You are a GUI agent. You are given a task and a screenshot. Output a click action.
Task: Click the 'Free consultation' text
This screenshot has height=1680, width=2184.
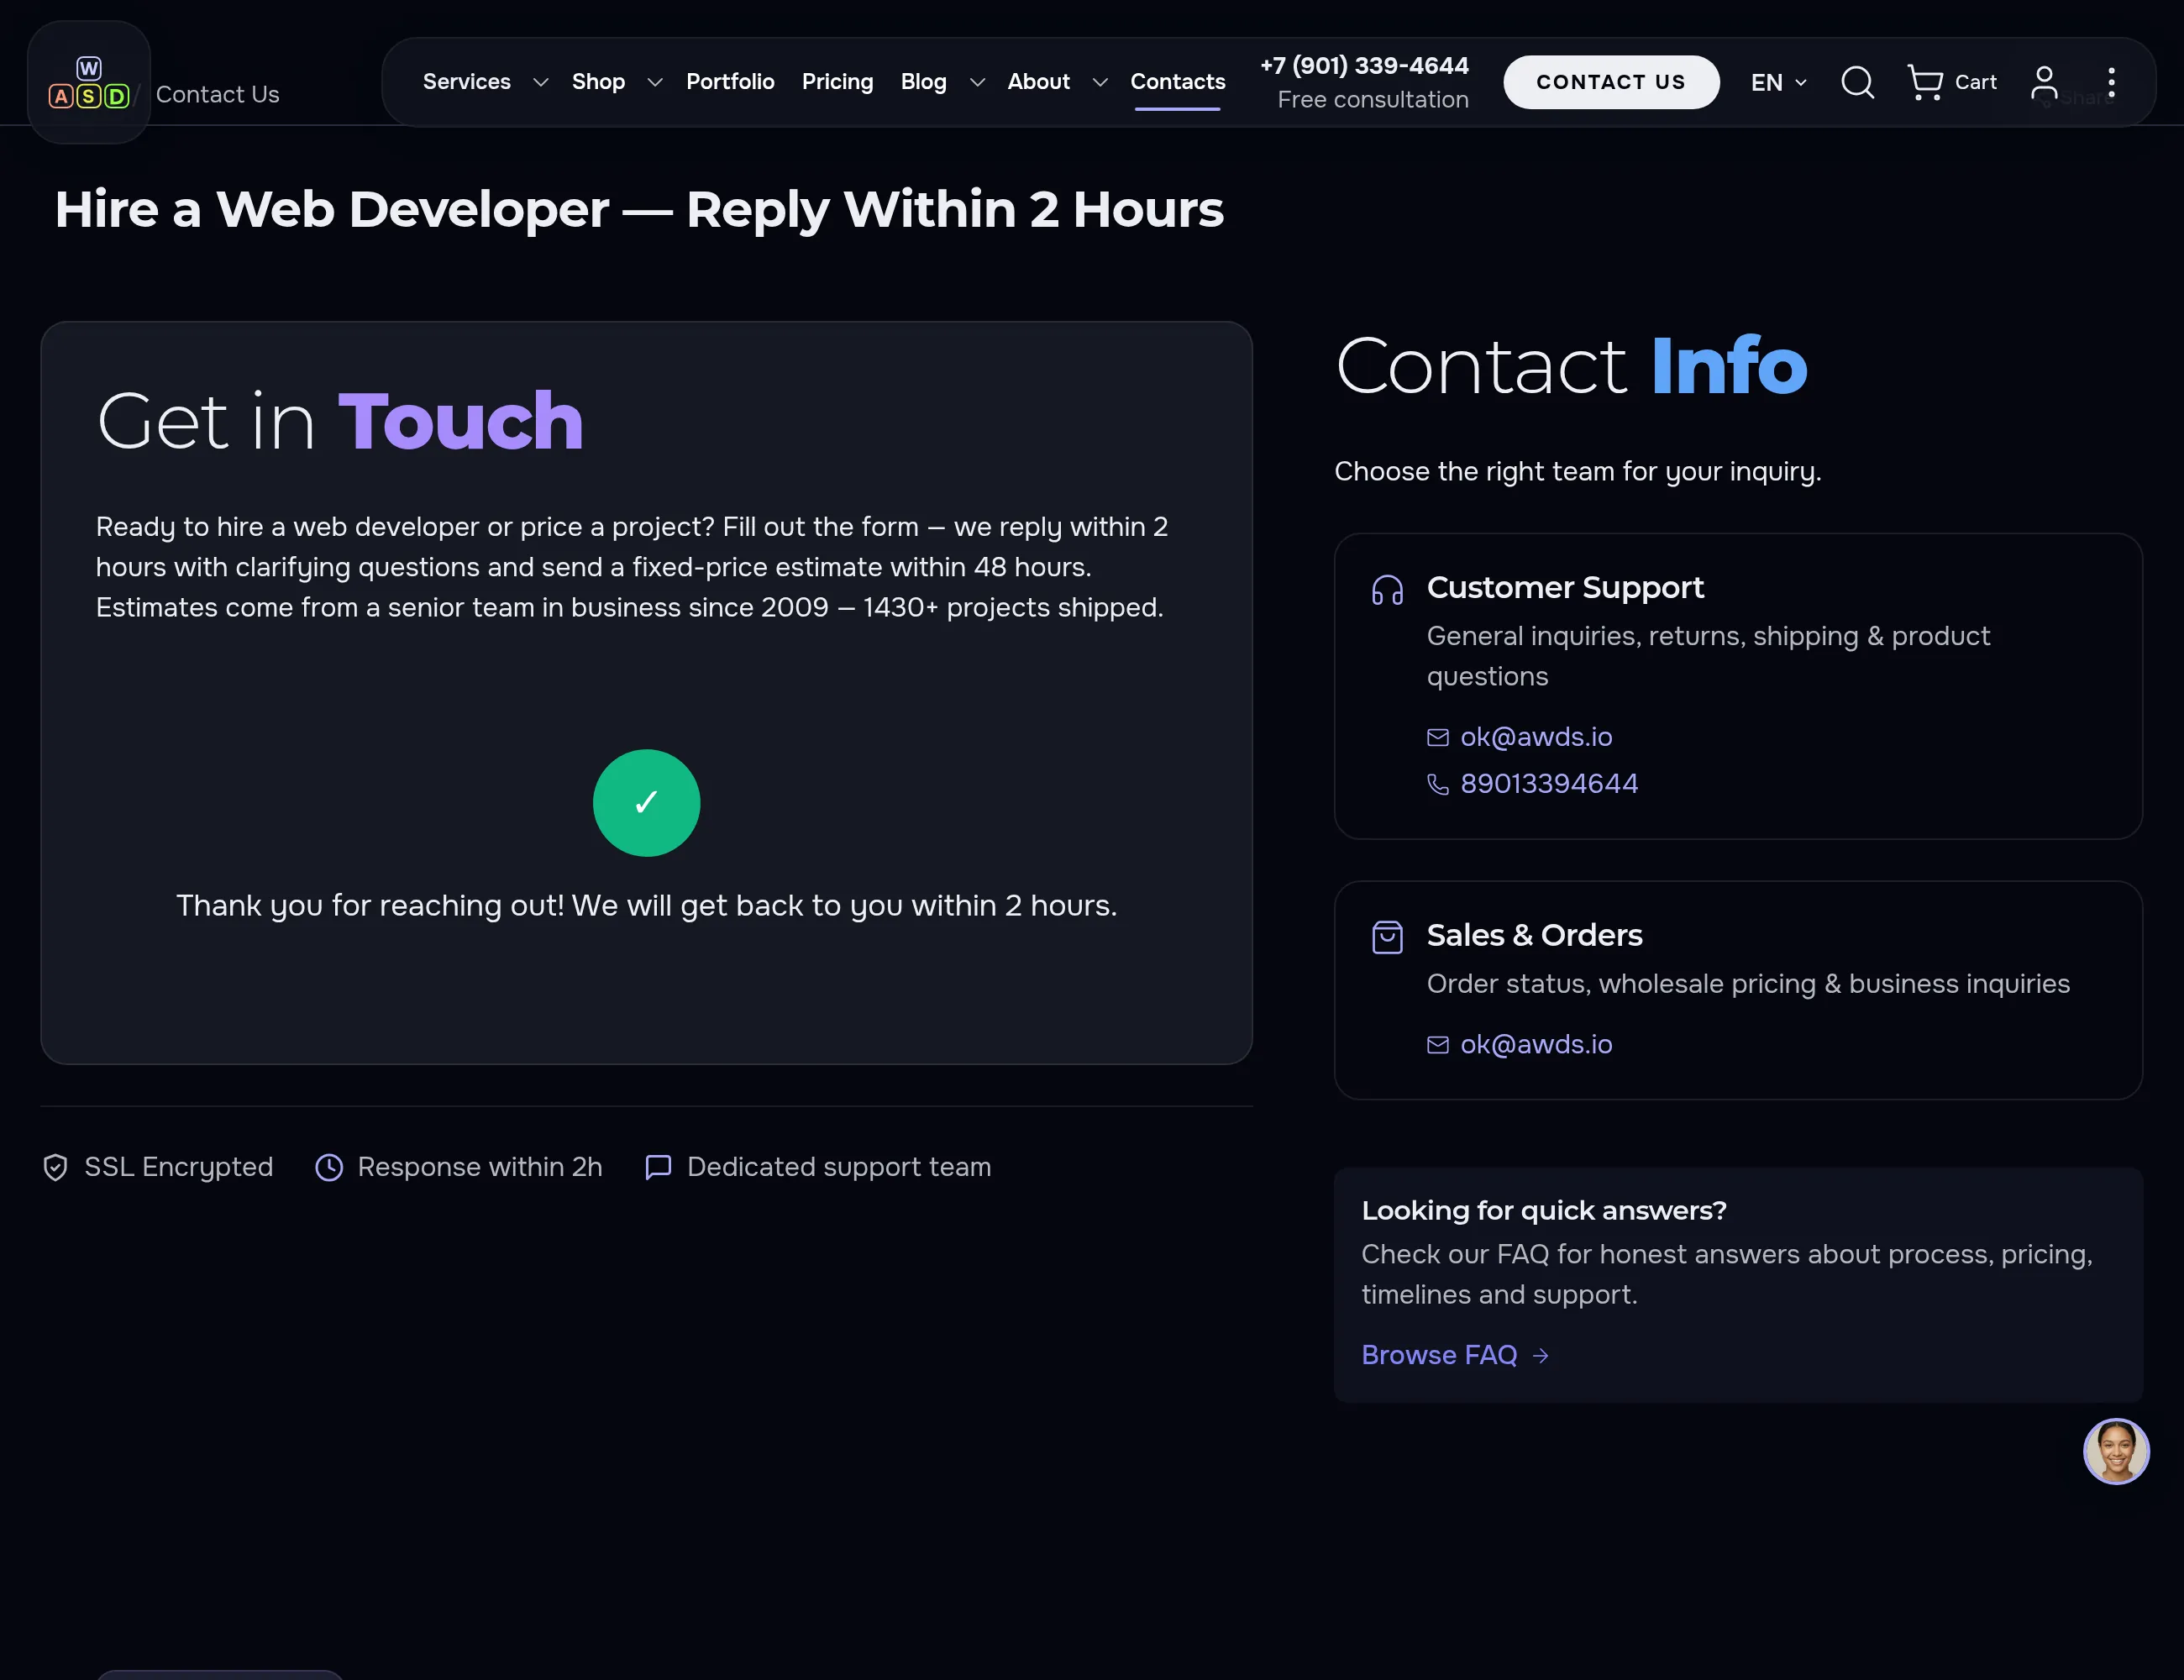point(1373,100)
